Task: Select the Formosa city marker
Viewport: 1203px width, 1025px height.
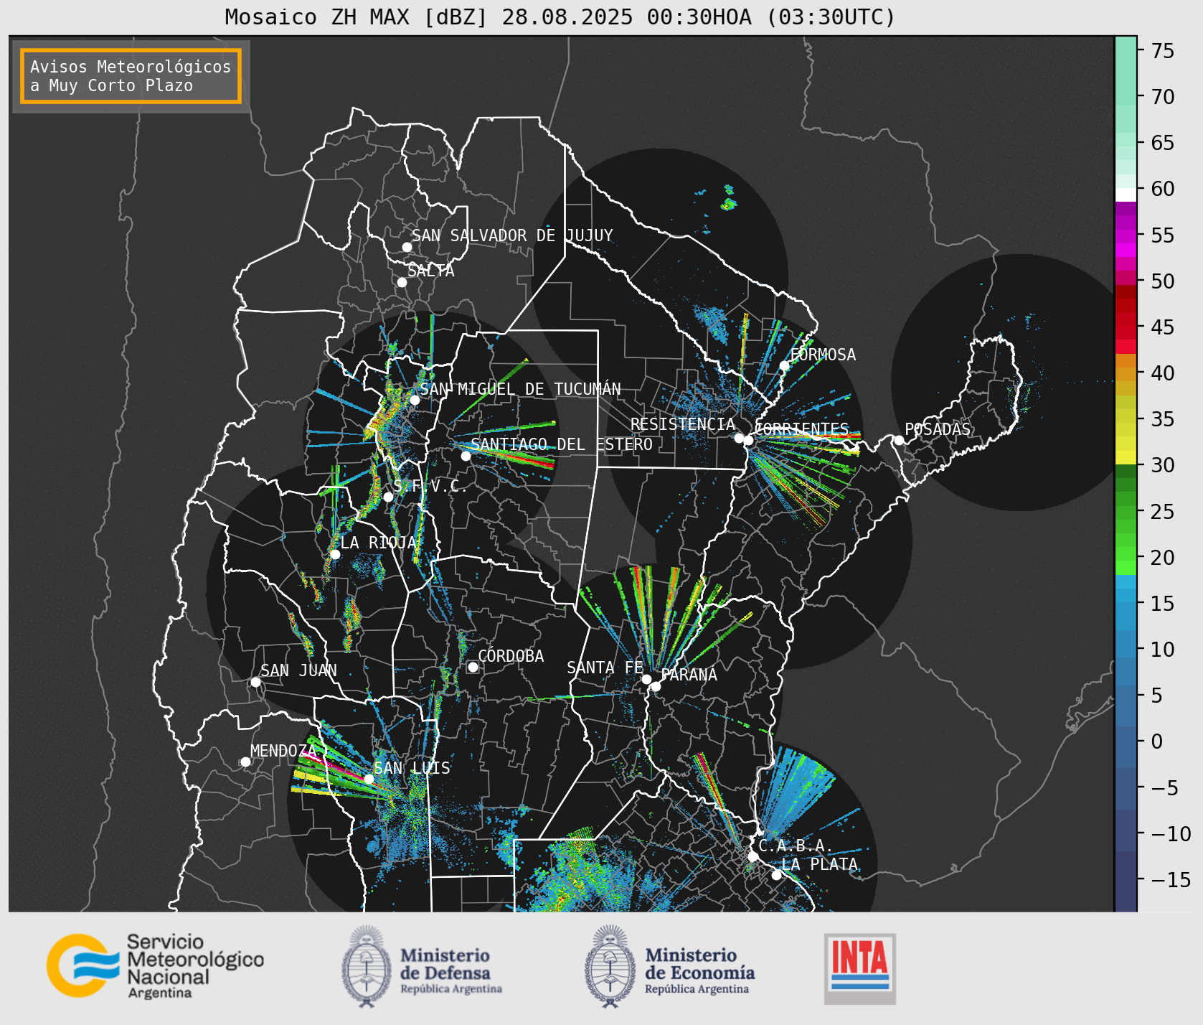Action: tap(785, 365)
